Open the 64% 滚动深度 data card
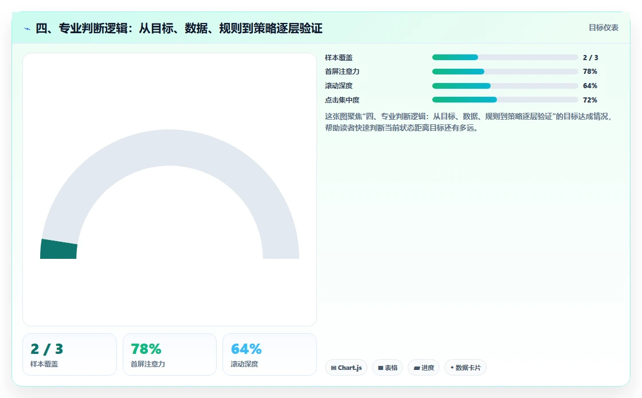The image size is (642, 398). [x=269, y=354]
